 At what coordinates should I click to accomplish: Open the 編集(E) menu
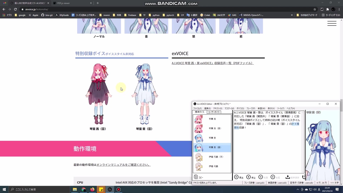[207, 108]
